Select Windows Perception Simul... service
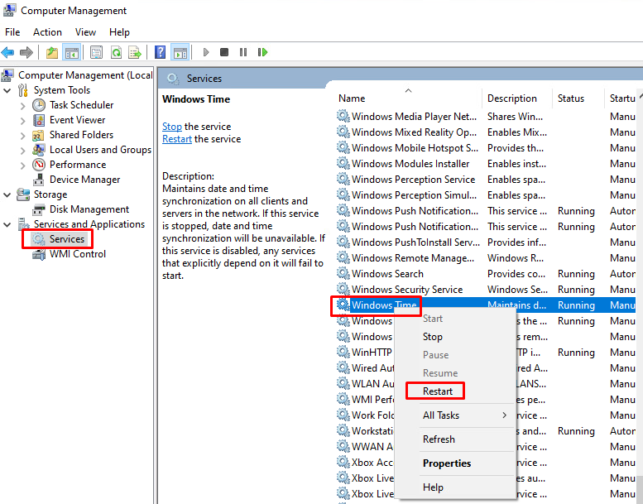The image size is (643, 504). point(486,195)
